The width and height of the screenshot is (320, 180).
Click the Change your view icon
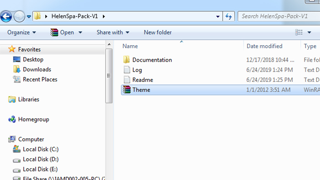[x=299, y=32]
